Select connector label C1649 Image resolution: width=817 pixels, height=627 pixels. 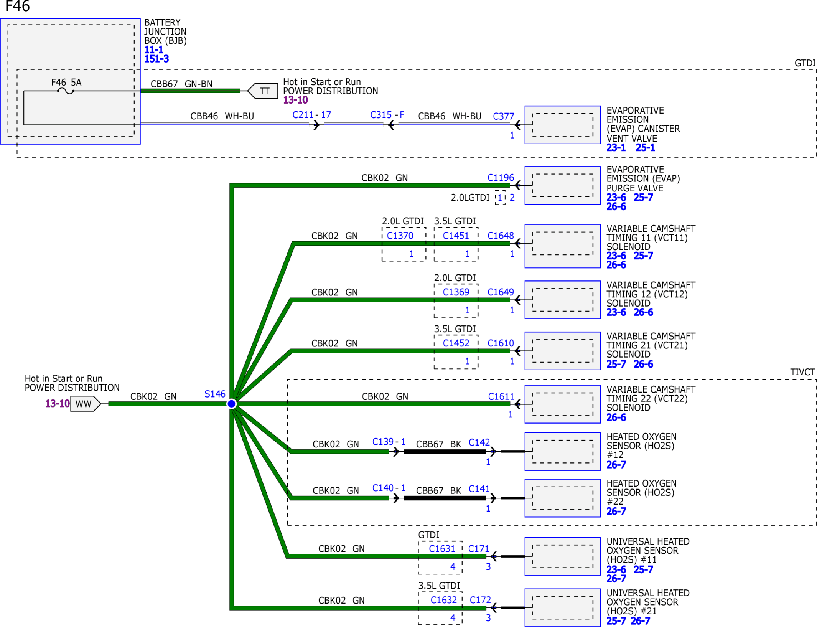(501, 292)
